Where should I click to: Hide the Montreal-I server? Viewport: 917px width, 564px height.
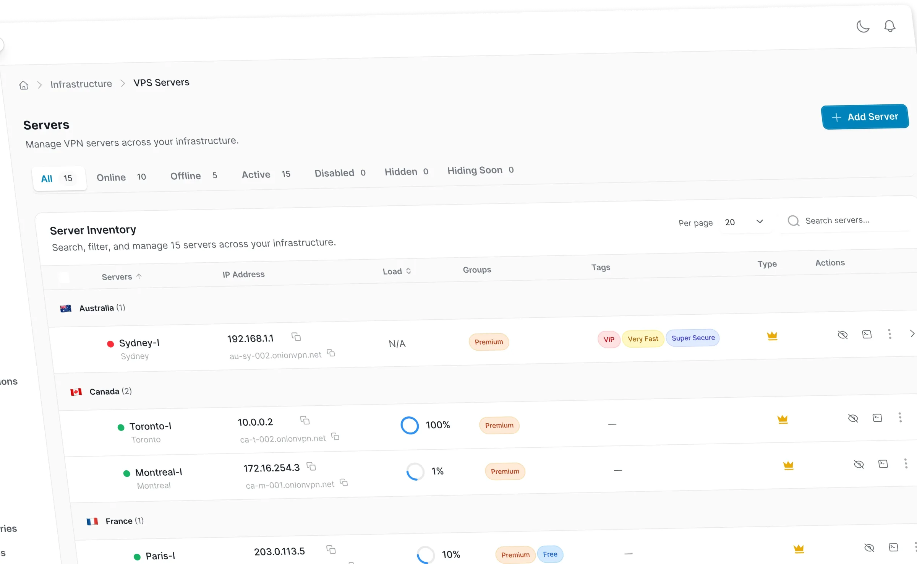point(859,464)
